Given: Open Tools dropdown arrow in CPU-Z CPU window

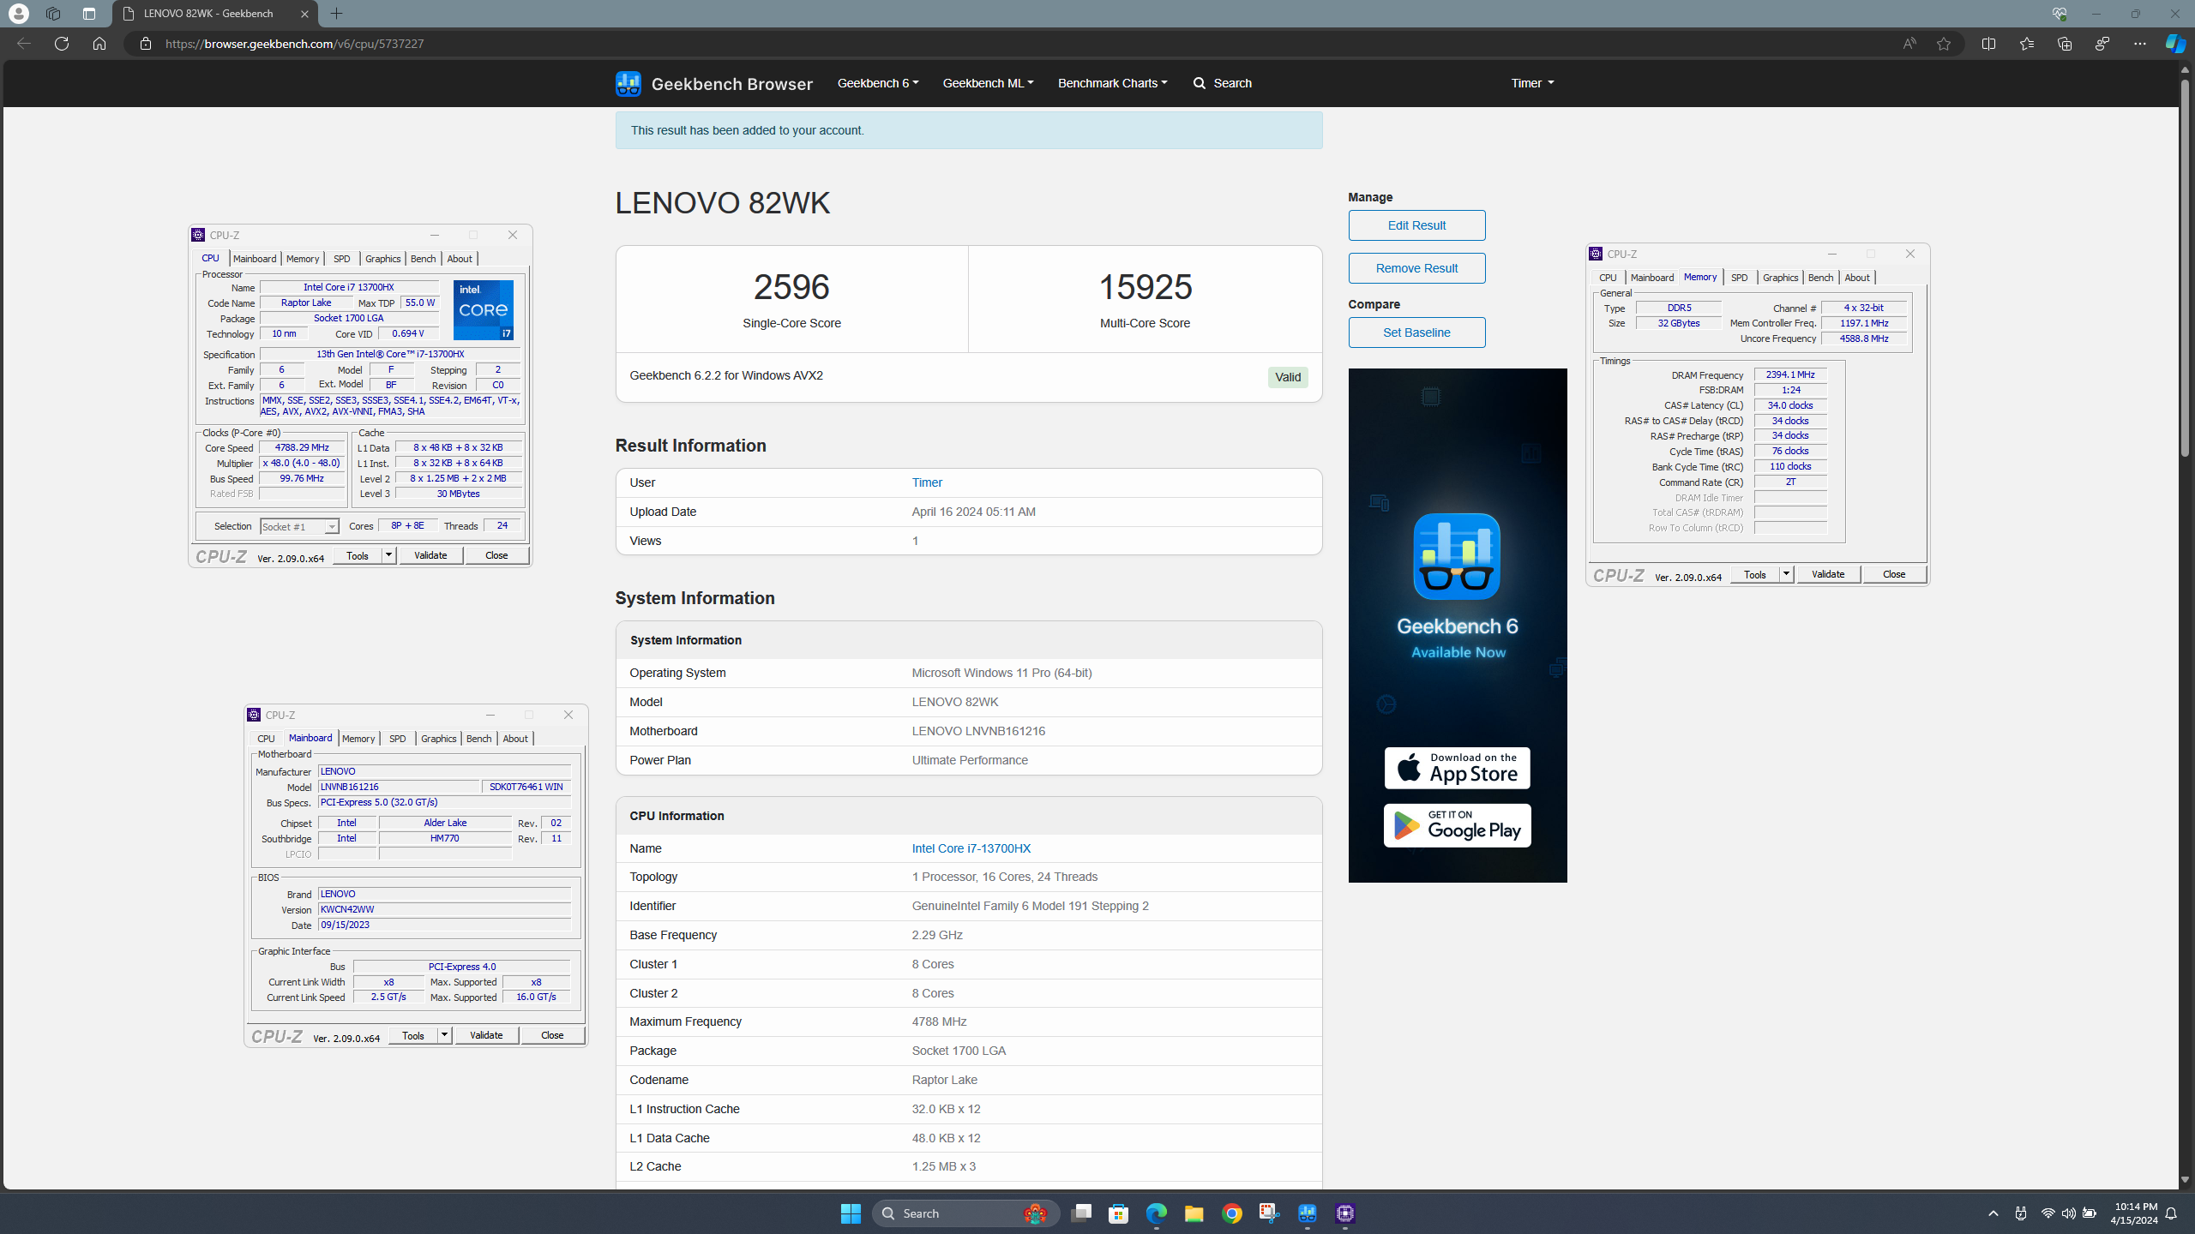Looking at the screenshot, I should (388, 555).
